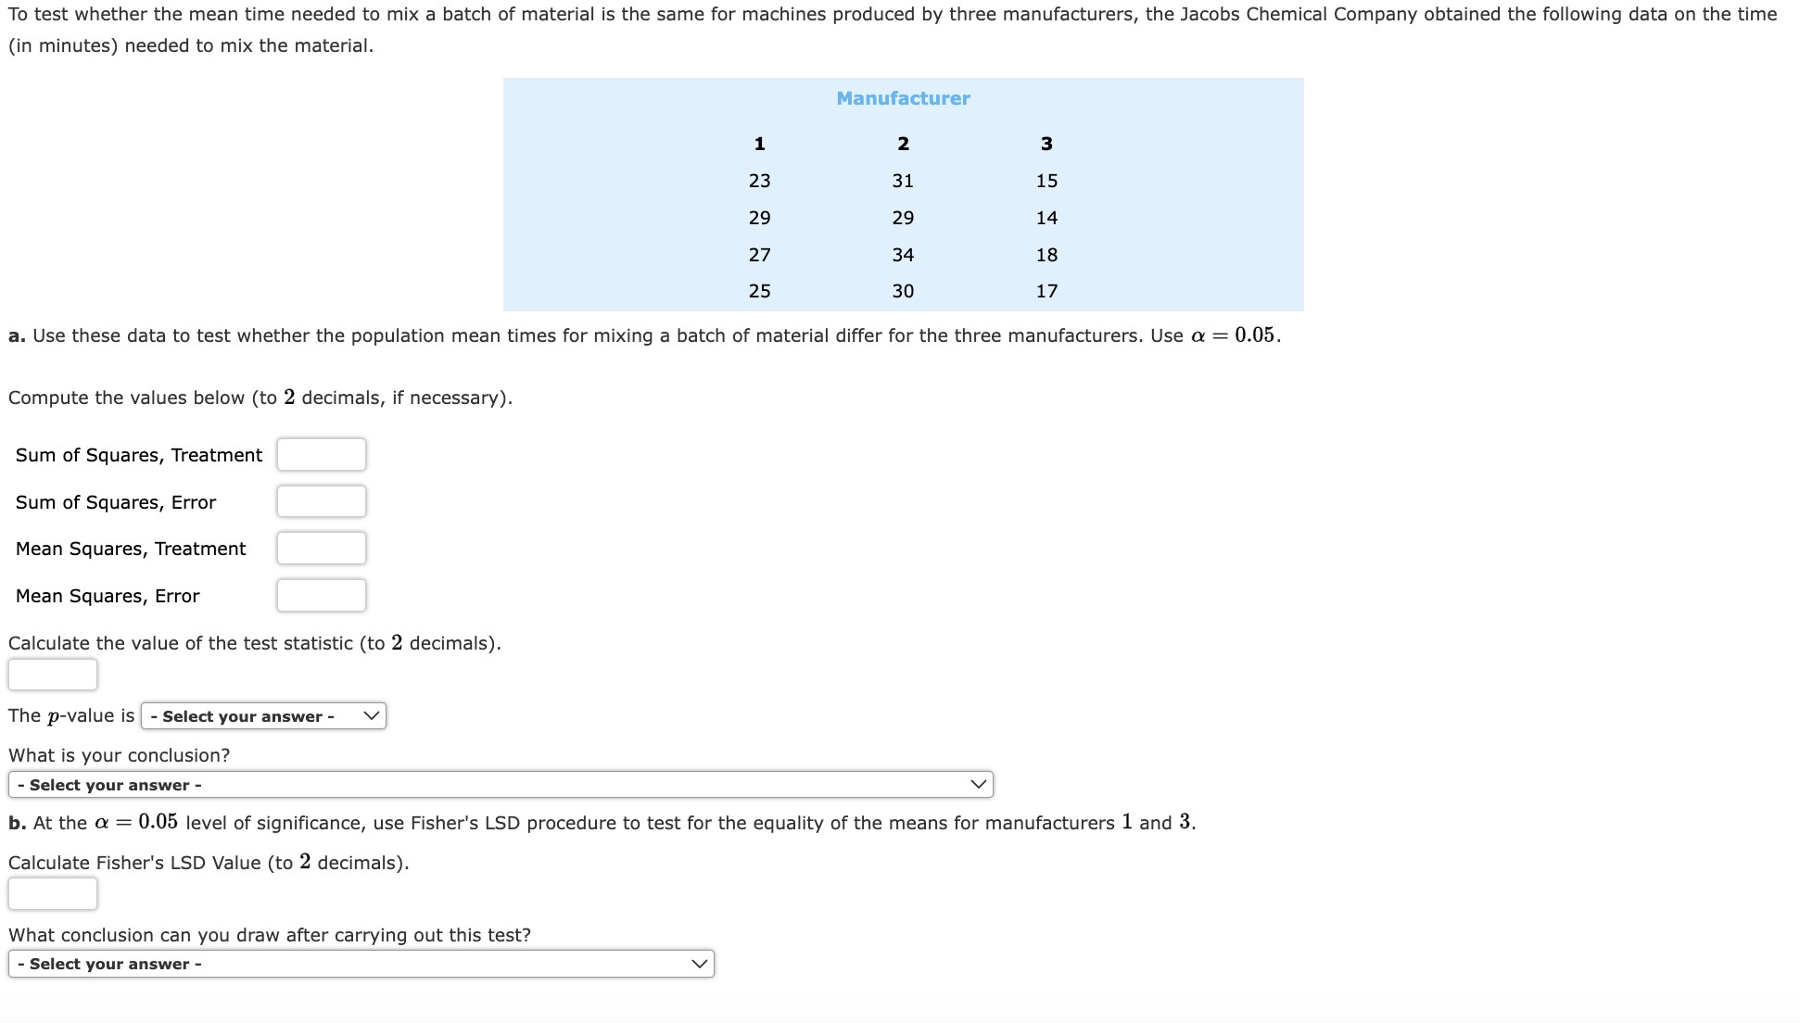The width and height of the screenshot is (1800, 1023).
Task: Open the conclusion dropdown in part a
Action: click(500, 784)
